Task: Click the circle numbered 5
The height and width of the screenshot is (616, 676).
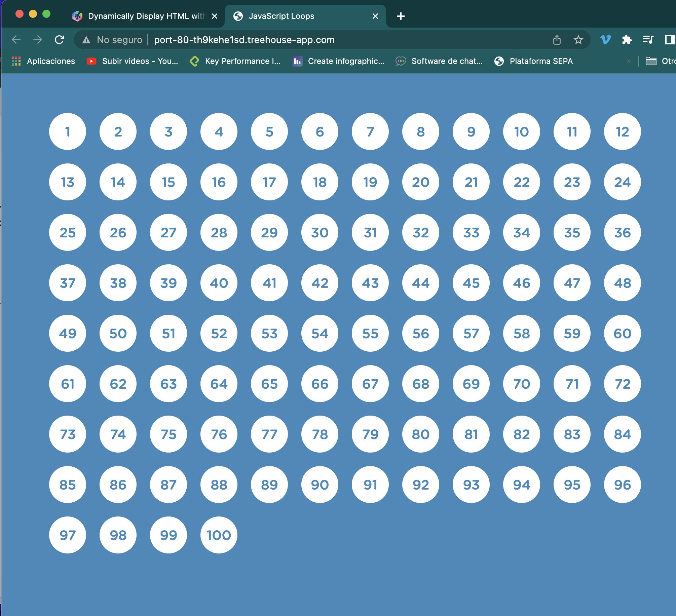Action: pos(269,131)
